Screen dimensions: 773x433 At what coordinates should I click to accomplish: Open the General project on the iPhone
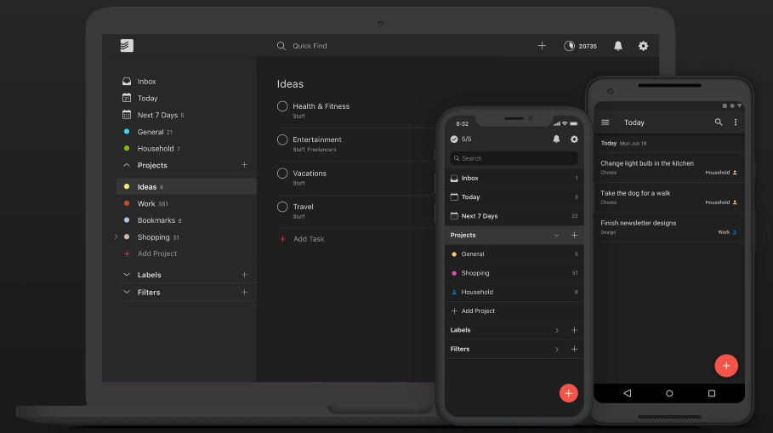tap(514, 254)
